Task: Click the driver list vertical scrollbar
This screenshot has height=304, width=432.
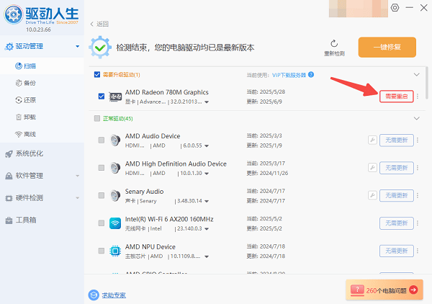Action: [x=427, y=83]
